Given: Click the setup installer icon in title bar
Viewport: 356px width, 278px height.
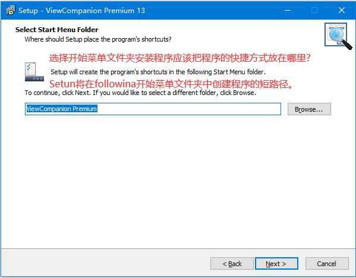Looking at the screenshot, I should [x=11, y=10].
